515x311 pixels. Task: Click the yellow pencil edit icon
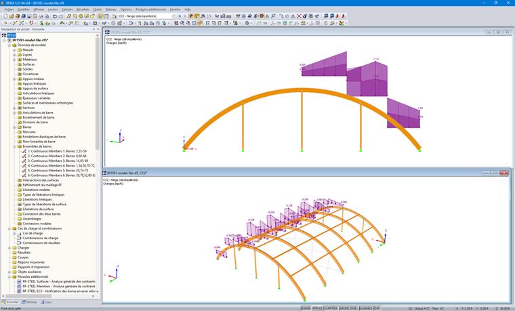tap(68, 16)
